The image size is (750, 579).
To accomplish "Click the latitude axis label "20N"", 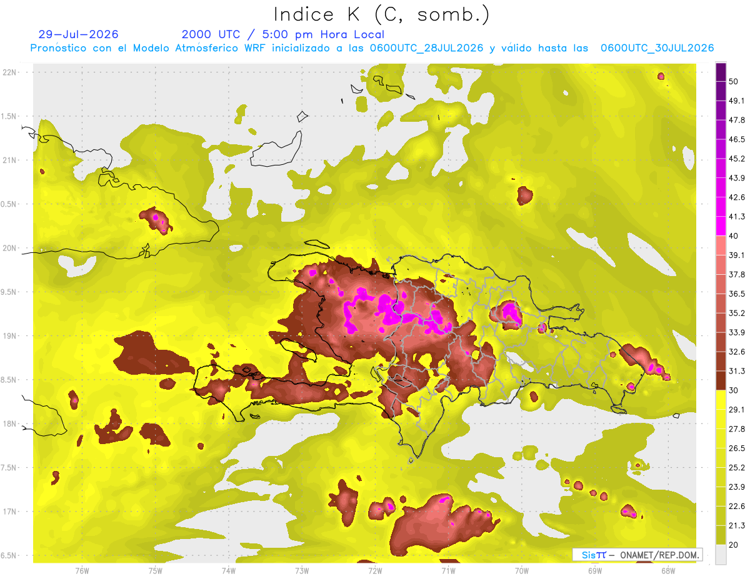I will 9,248.
